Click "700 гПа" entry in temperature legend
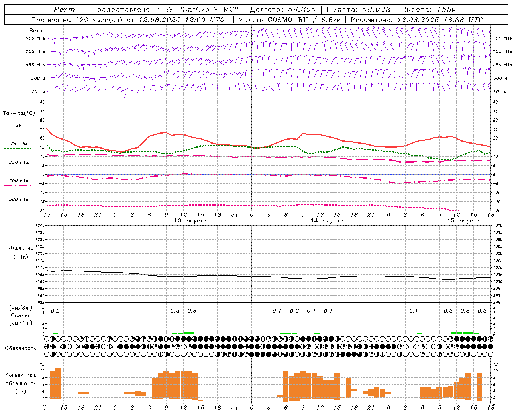Image resolution: width=514 pixels, height=411 pixels. (x=18, y=181)
